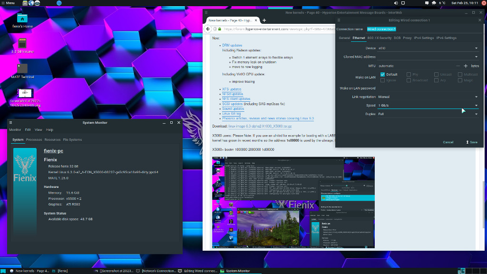
Task: Toggle the Phy Wake on LAN checkbox
Action: tap(409, 75)
